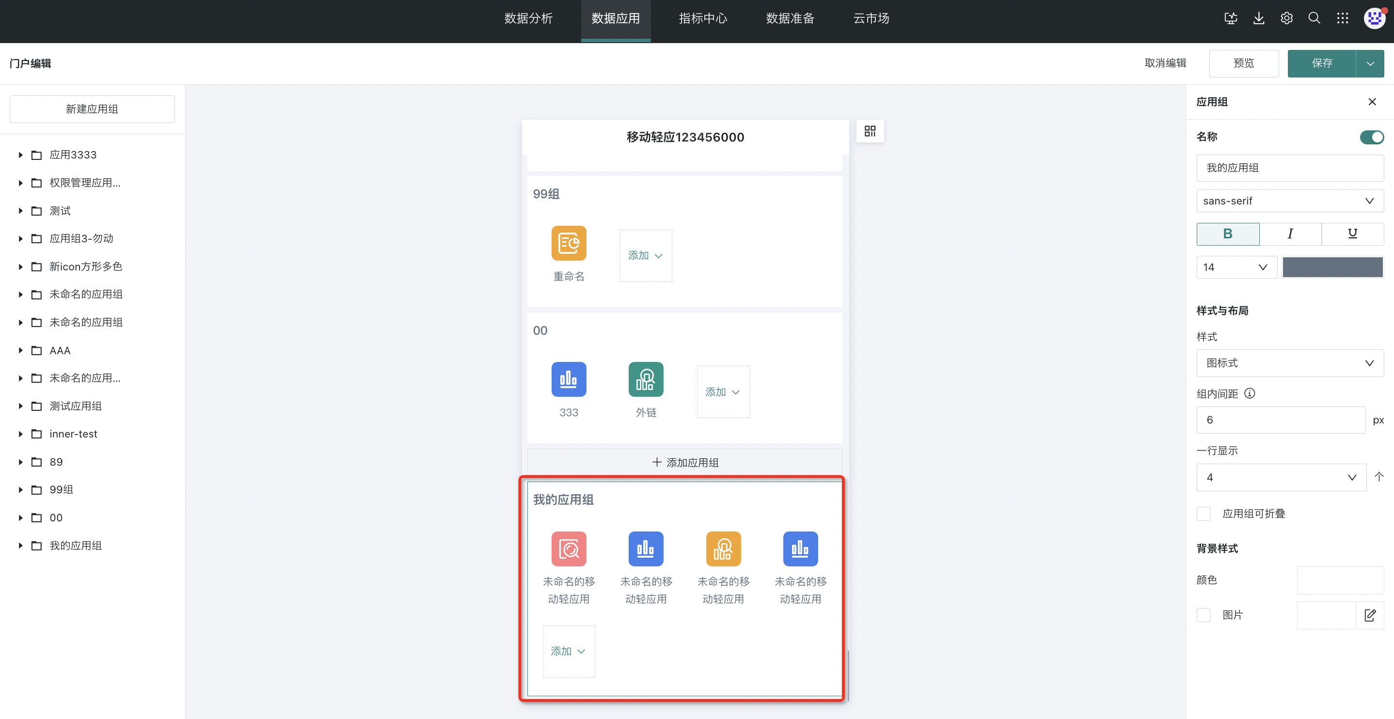1394x719 pixels.
Task: Click the green 外链 app icon
Action: point(645,379)
